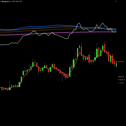
Task: Click the flat orange line extending past the last candle
Action: pos(120,62)
